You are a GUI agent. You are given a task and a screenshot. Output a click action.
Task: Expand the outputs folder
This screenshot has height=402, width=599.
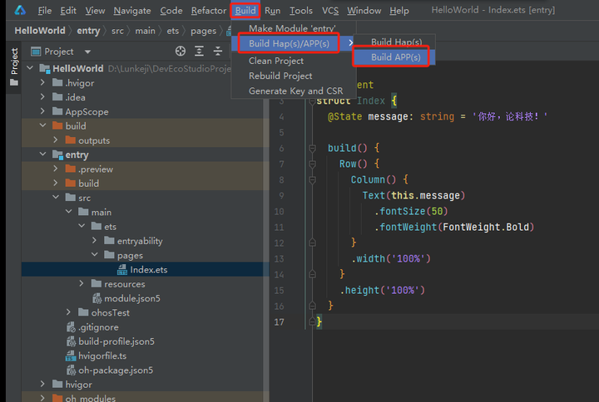(x=56, y=140)
